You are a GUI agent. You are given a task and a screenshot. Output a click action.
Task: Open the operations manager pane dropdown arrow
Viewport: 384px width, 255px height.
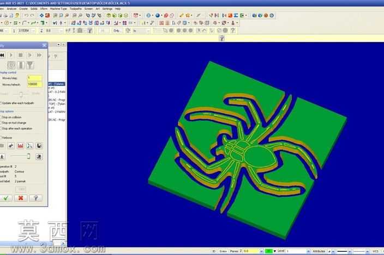[x=58, y=45]
